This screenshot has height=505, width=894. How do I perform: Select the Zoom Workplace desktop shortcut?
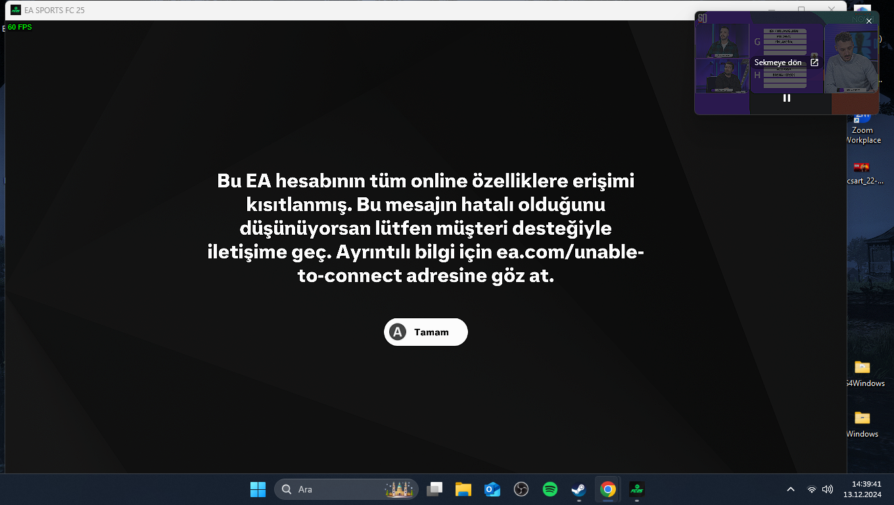863,128
